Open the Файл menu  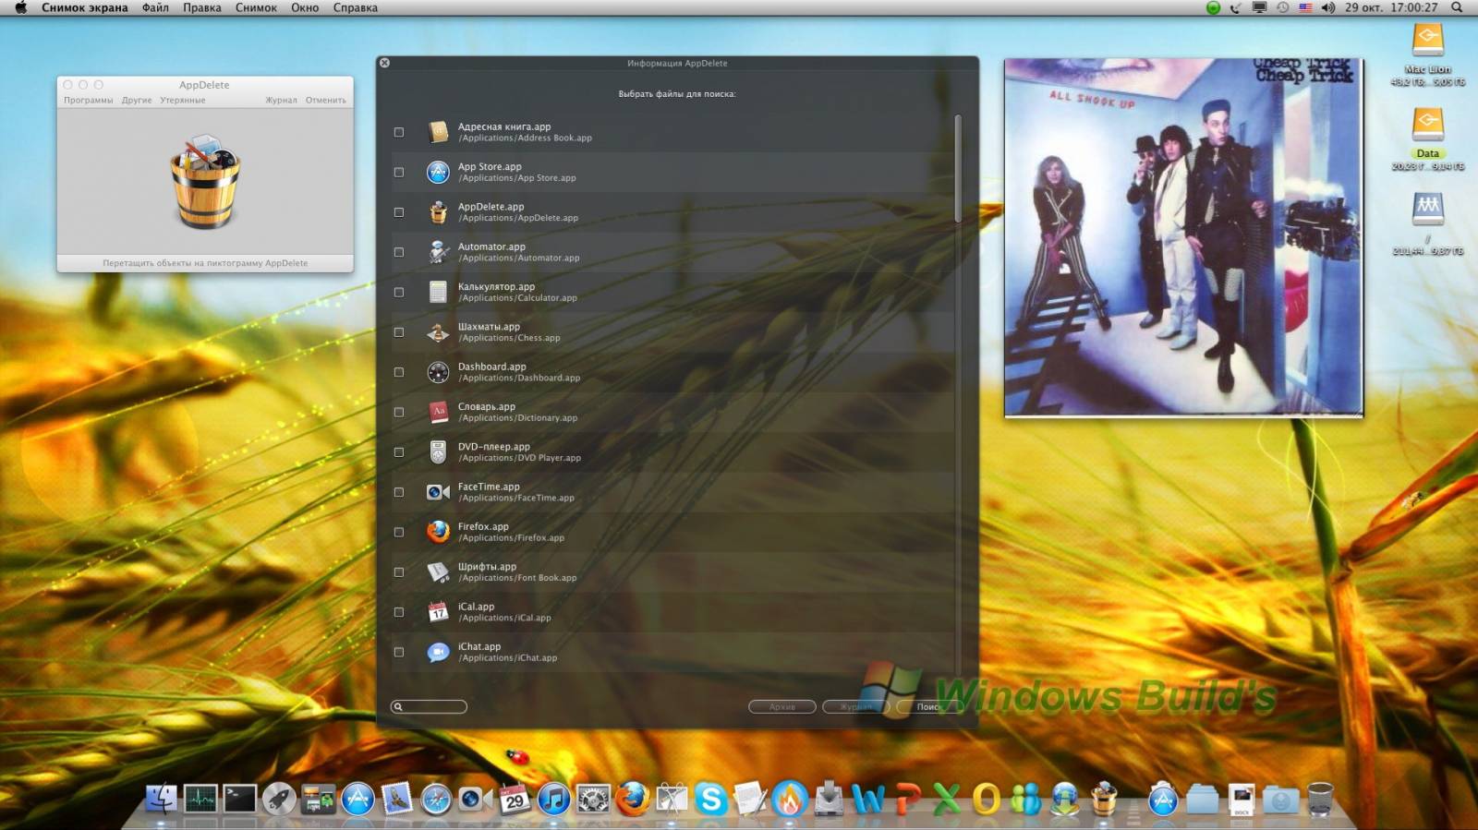(x=155, y=7)
